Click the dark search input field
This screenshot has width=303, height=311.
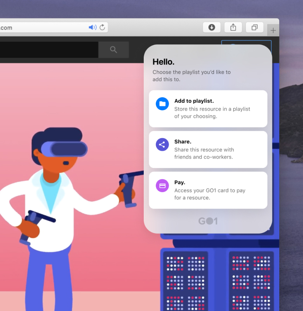point(49,50)
